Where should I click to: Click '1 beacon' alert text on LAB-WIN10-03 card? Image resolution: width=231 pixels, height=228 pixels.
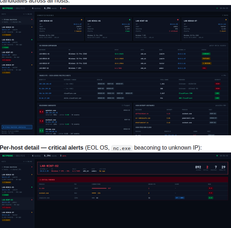[x=78, y=31]
